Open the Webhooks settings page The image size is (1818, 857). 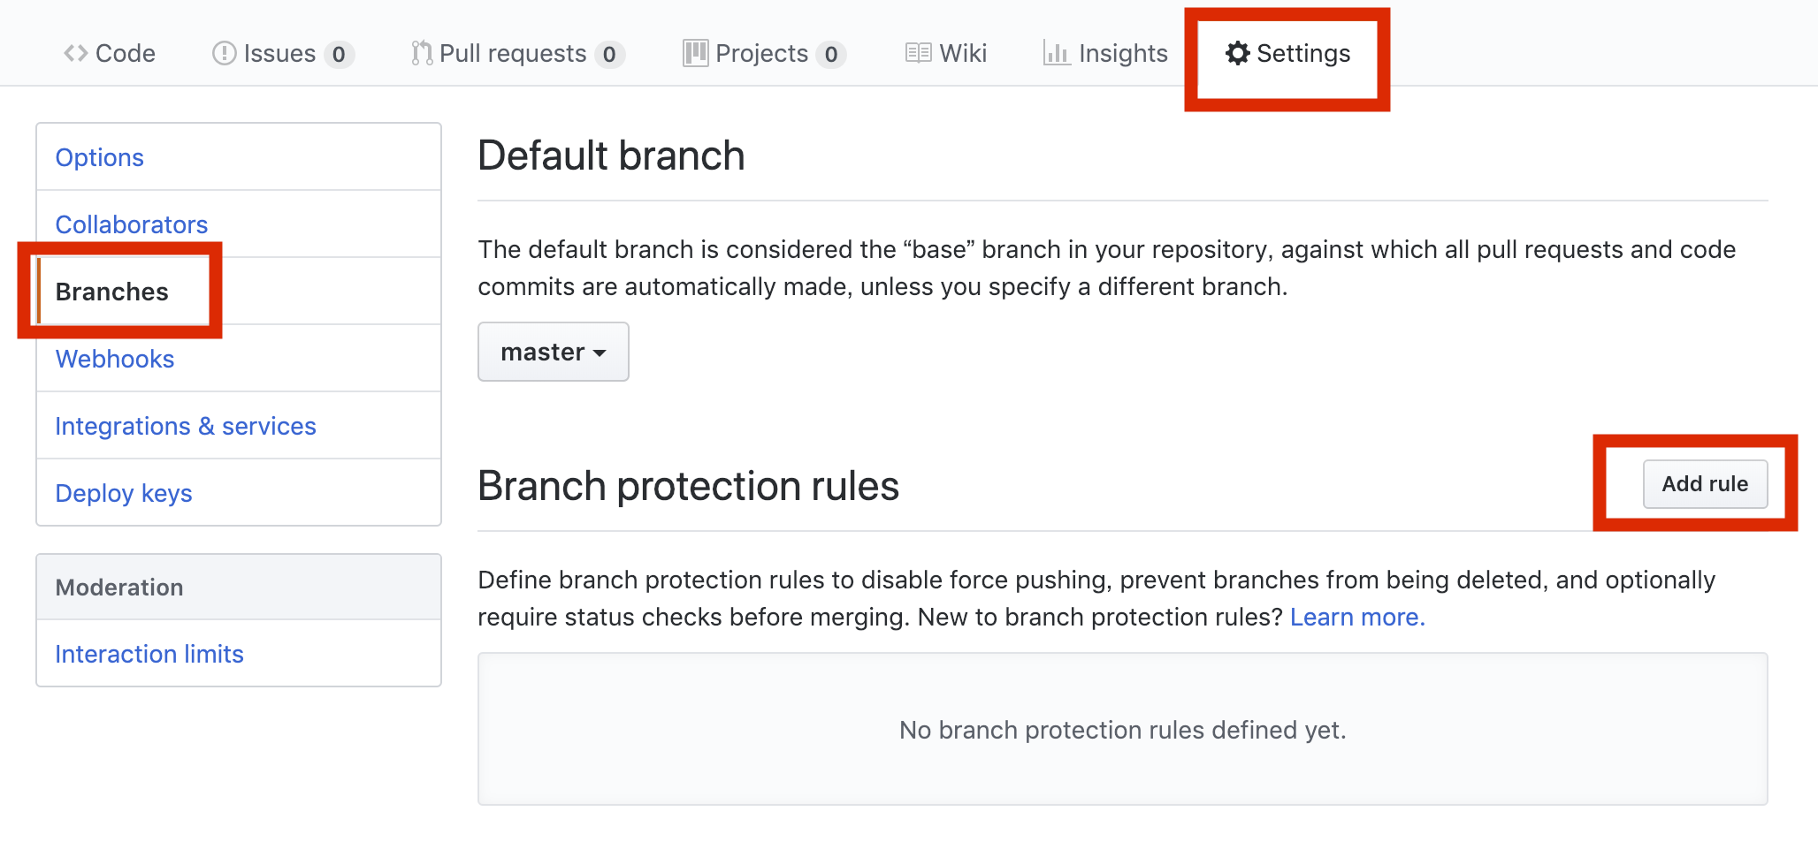[x=114, y=358]
